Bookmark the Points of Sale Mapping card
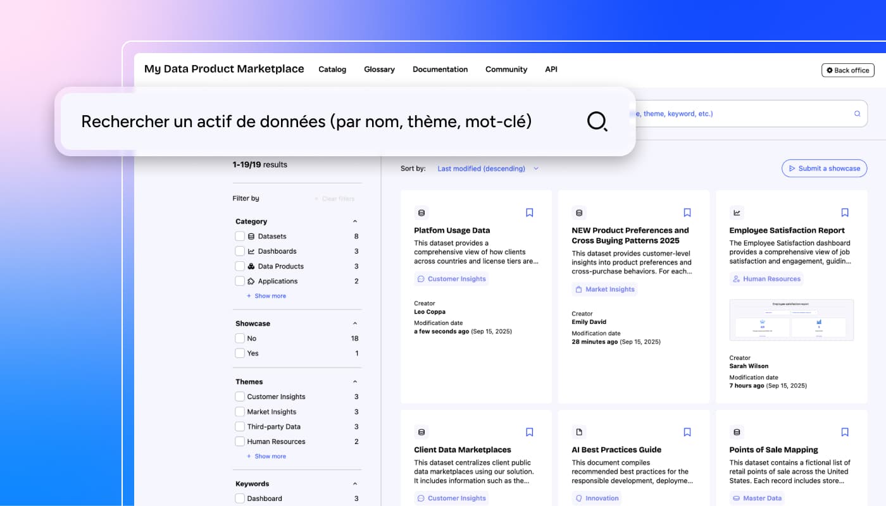886x506 pixels. click(x=845, y=432)
